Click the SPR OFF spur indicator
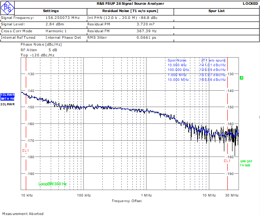 click(x=246, y=161)
